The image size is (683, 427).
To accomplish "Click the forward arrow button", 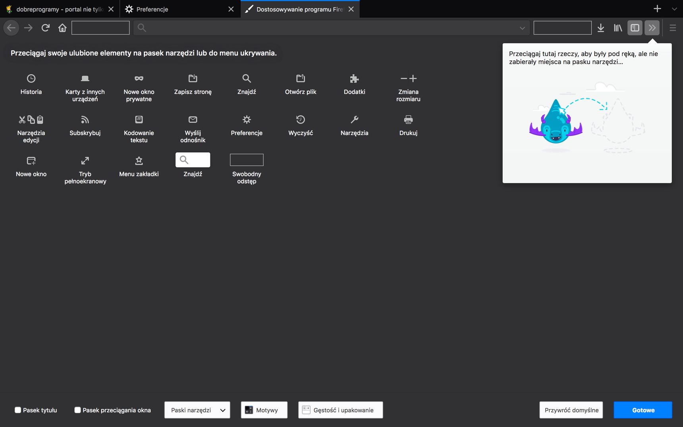I will (x=28, y=28).
